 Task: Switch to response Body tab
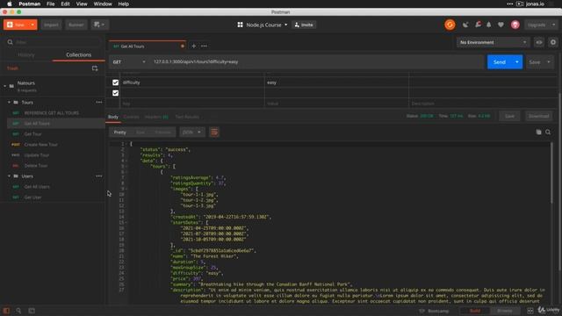tap(113, 117)
